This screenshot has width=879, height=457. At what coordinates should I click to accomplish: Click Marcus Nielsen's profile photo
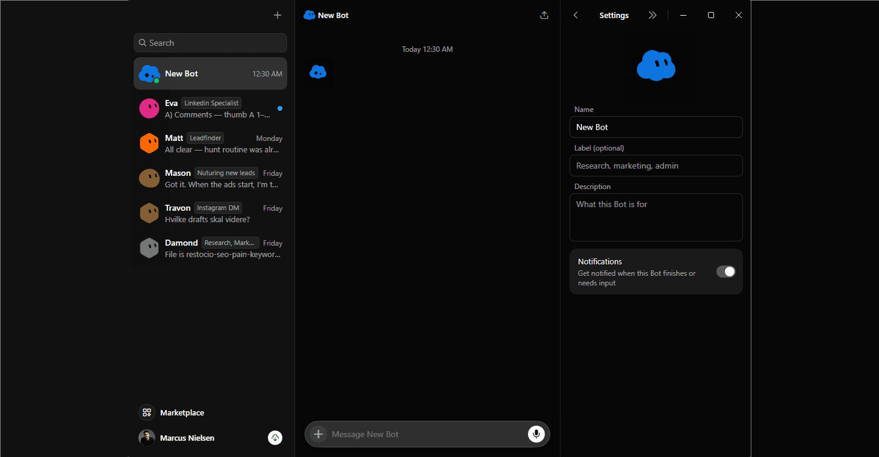[147, 438]
